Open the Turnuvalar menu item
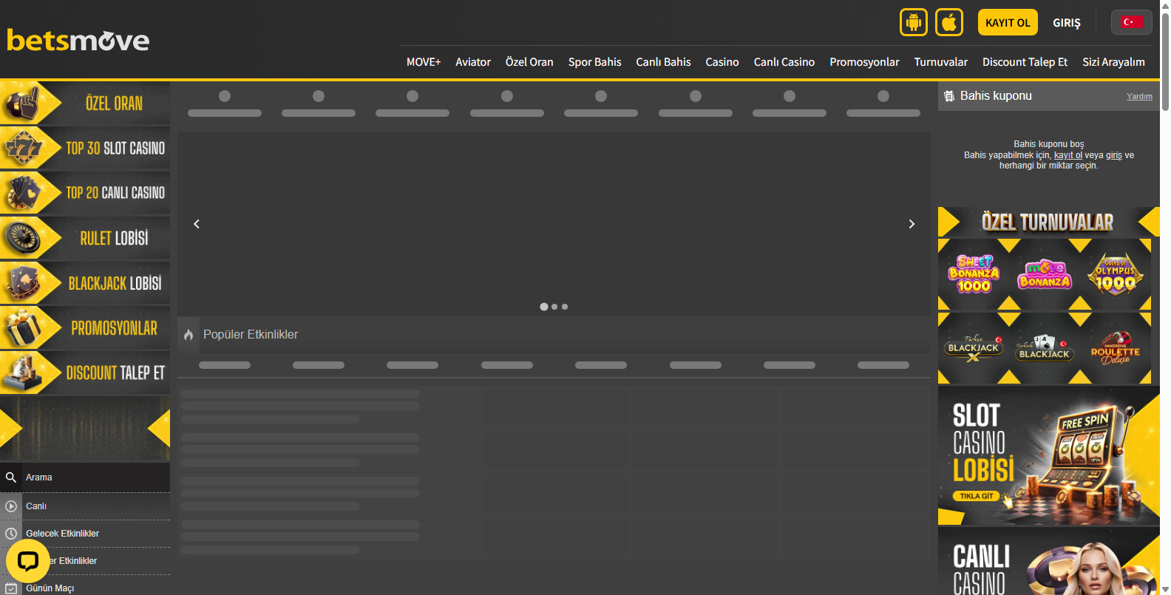Image resolution: width=1171 pixels, height=595 pixels. 941,62
